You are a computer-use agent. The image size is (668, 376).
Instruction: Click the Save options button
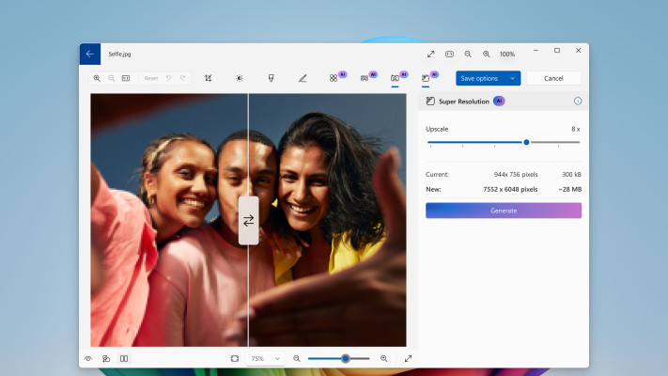point(480,78)
